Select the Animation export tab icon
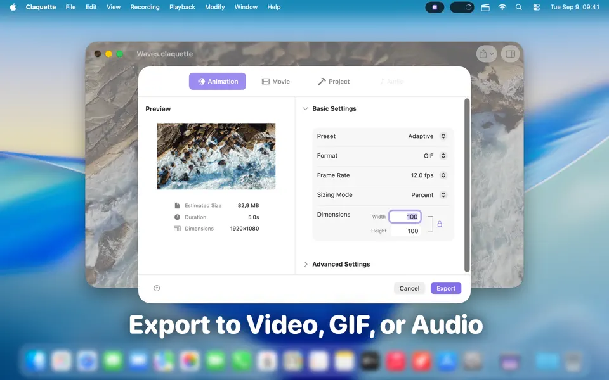 [x=201, y=81]
